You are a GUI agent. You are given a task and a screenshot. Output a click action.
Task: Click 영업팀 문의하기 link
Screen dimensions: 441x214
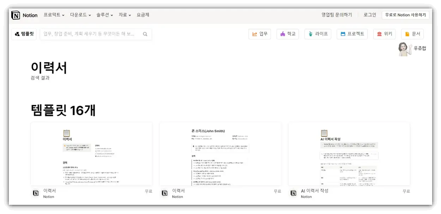point(337,15)
